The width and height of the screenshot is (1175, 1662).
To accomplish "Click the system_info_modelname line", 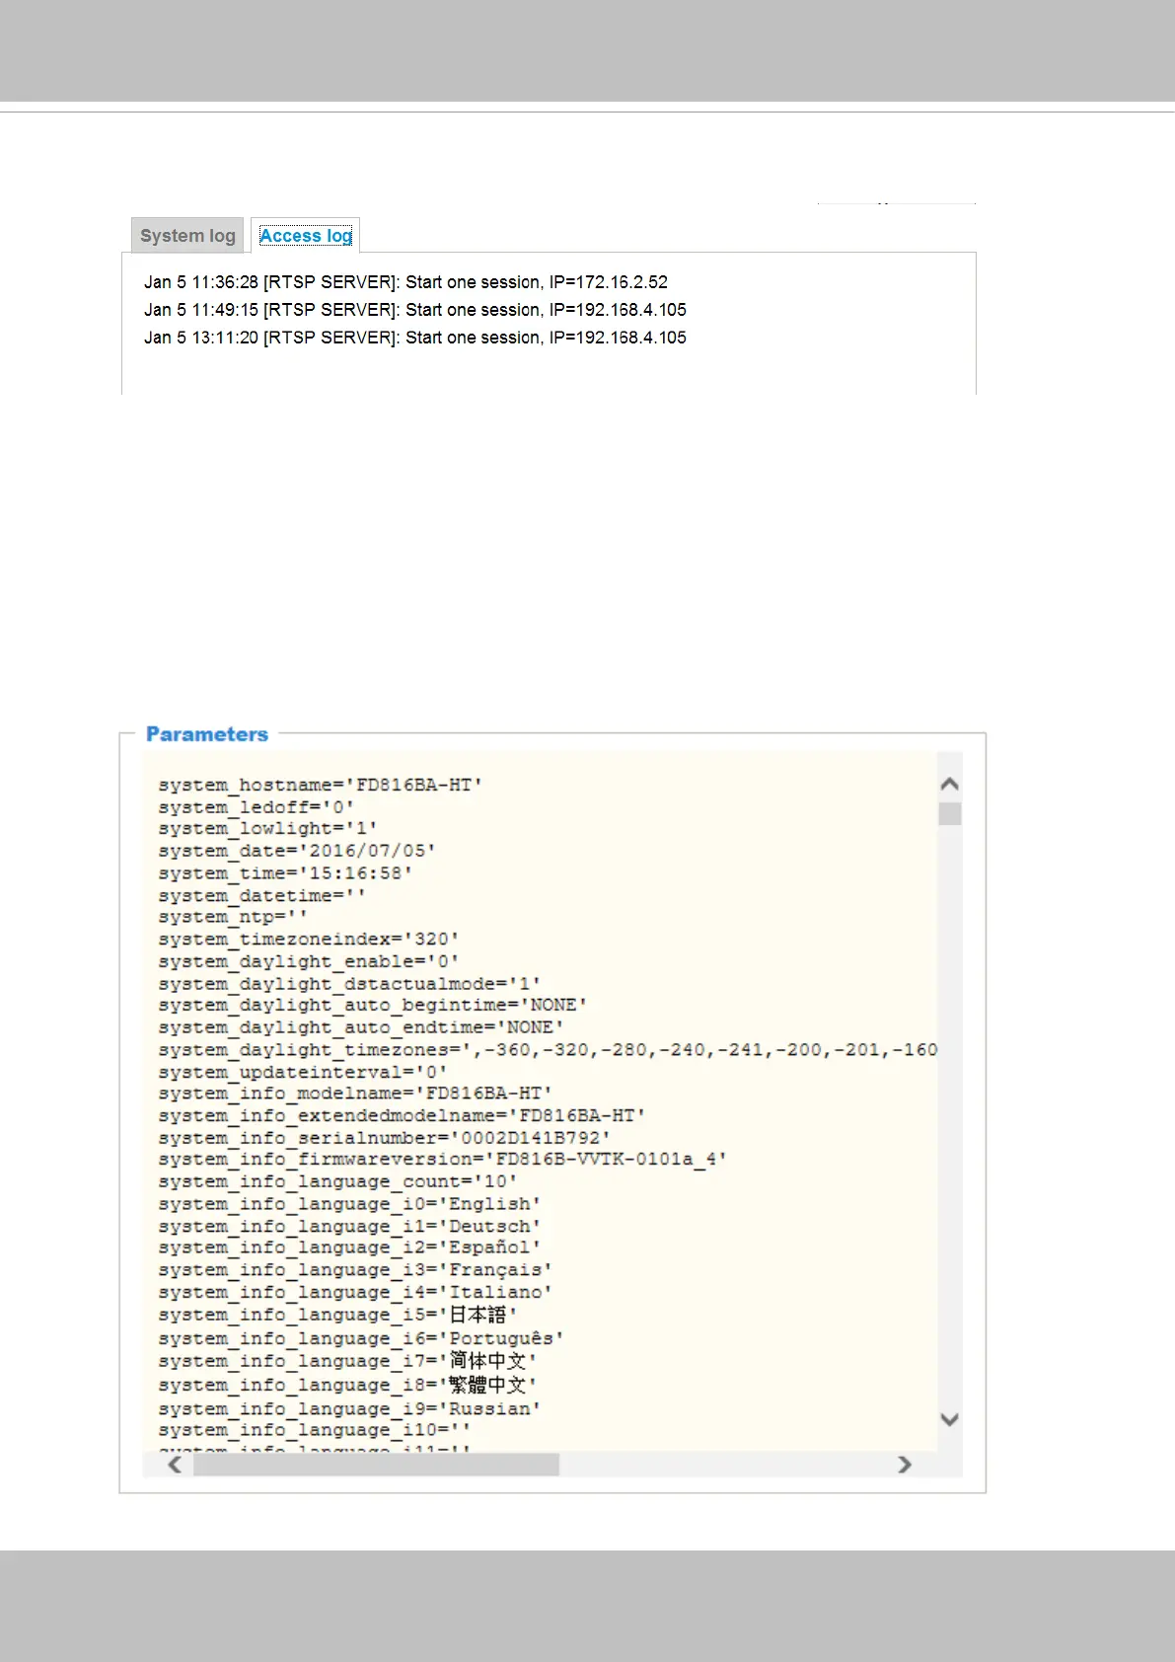I will (x=355, y=1094).
